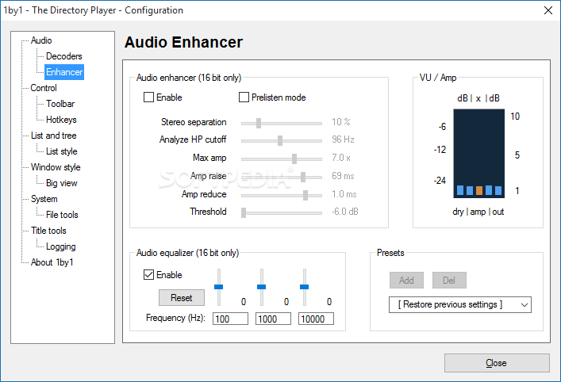Image resolution: width=561 pixels, height=382 pixels.
Task: Click the Close button at the bottom
Action: point(497,363)
